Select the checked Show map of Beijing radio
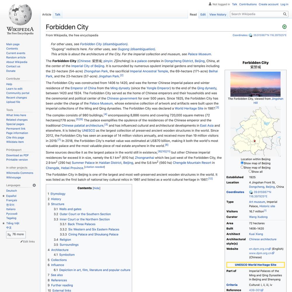The width and height of the screenshot is (292, 292). click(242, 163)
